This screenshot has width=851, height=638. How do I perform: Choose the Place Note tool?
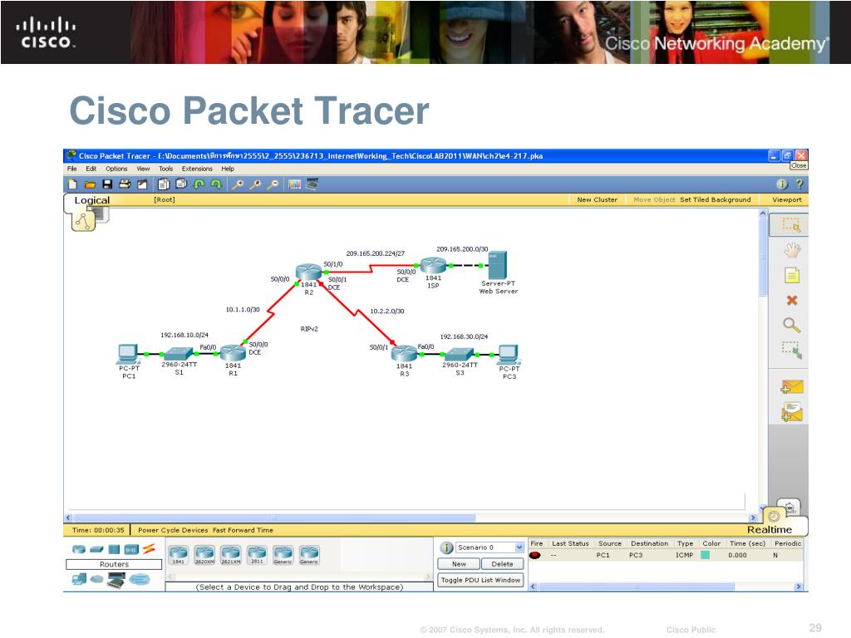(x=792, y=276)
